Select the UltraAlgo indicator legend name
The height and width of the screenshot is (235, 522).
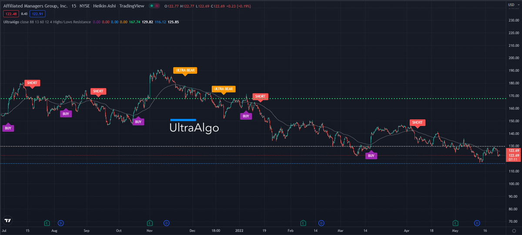tap(12, 22)
